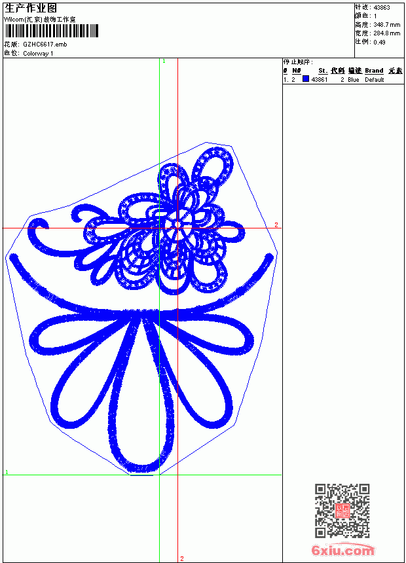This screenshot has width=406, height=563.
Task: Click the scale value 0.49
Action: pos(379,43)
